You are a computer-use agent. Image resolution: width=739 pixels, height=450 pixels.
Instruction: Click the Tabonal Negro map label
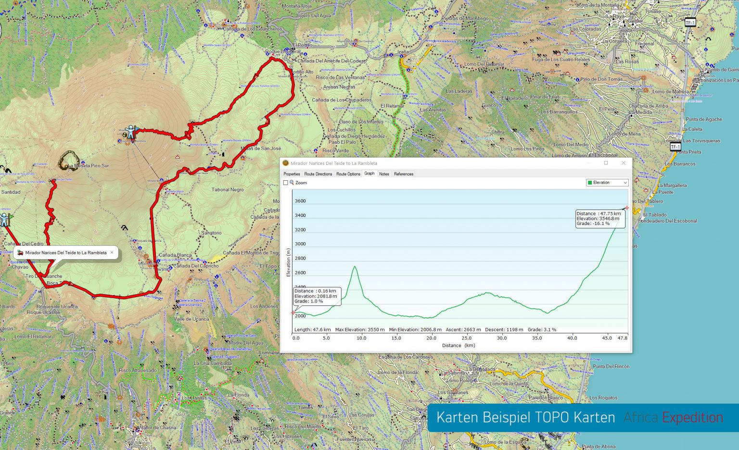[x=228, y=190]
